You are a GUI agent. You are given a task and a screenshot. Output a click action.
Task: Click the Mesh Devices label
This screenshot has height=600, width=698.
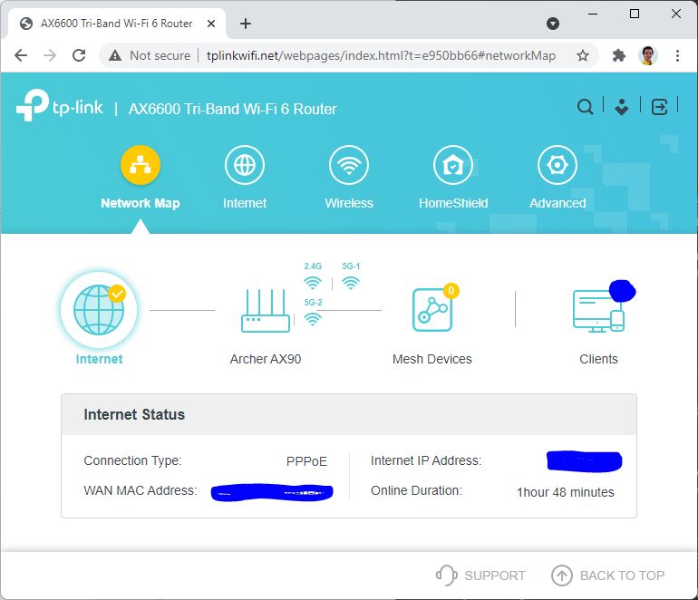click(432, 359)
